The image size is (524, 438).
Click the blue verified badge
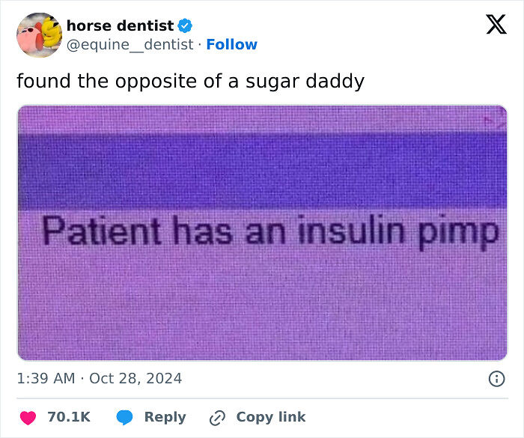[186, 26]
